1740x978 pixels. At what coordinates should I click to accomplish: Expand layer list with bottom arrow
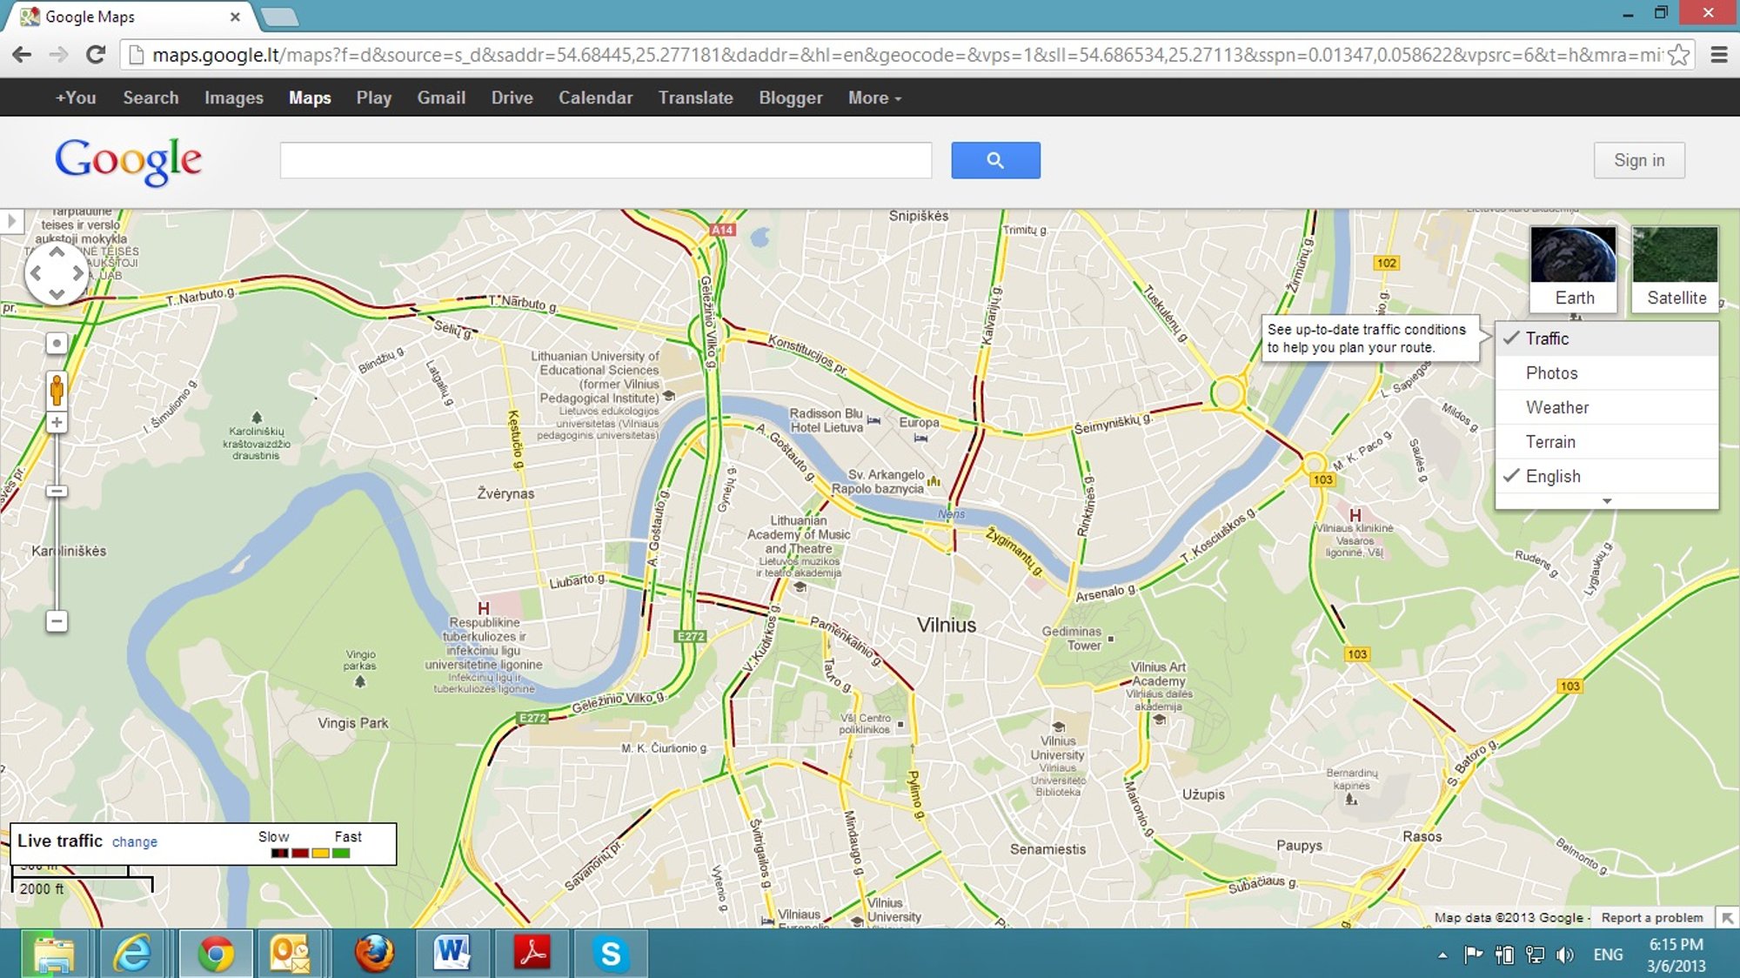tap(1606, 501)
